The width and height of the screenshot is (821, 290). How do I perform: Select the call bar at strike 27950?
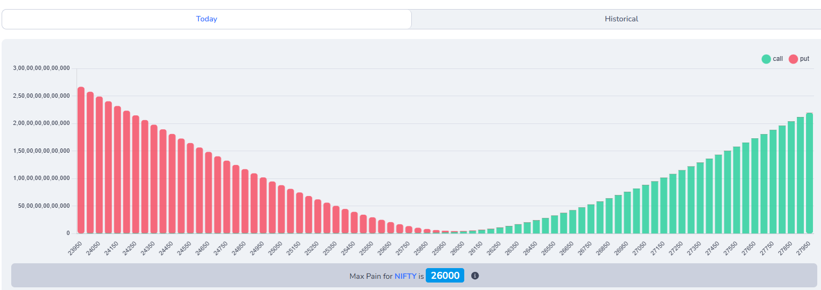[809, 173]
